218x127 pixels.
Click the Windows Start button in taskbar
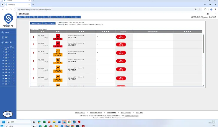pyautogui.click(x=4, y=122)
